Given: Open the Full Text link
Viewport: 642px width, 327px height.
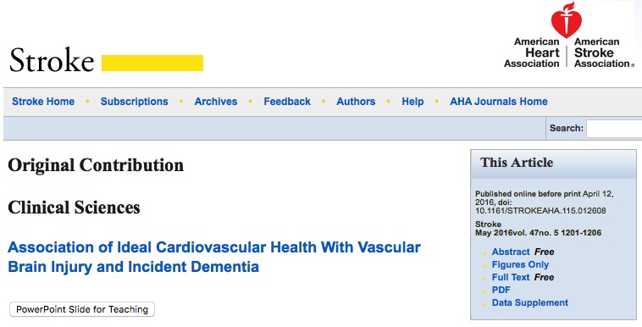Looking at the screenshot, I should click(511, 277).
